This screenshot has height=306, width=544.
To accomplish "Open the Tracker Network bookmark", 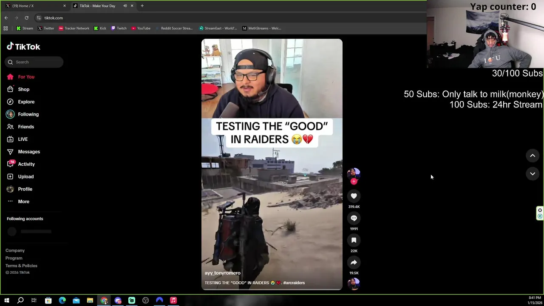I will pos(74,28).
